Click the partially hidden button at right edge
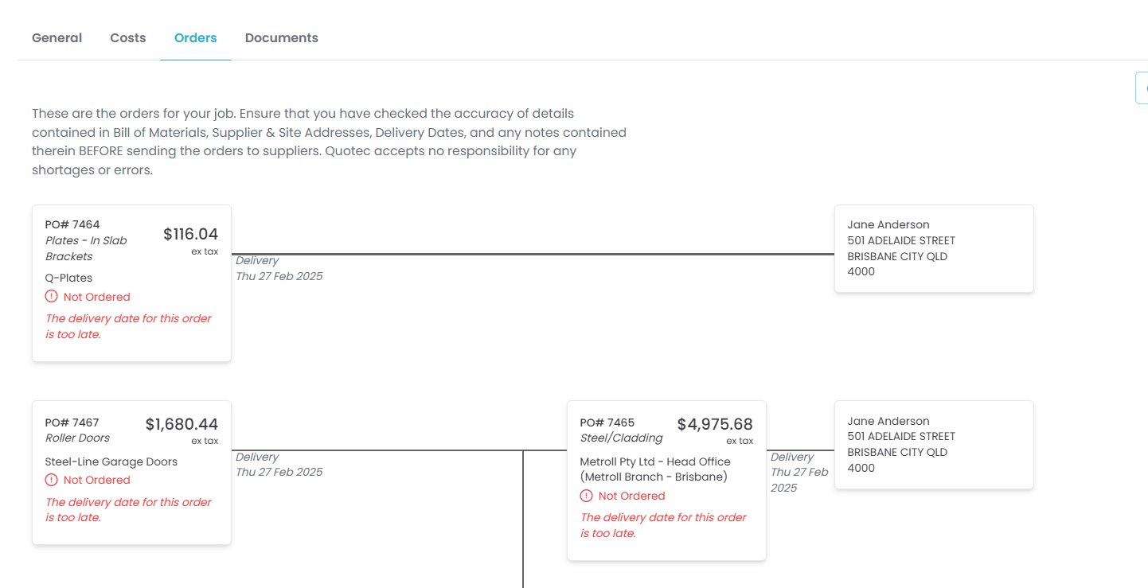Viewport: 1148px width, 588px height. 1142,88
